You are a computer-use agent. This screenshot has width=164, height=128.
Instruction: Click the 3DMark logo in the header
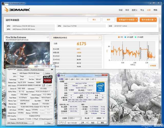(17, 9)
